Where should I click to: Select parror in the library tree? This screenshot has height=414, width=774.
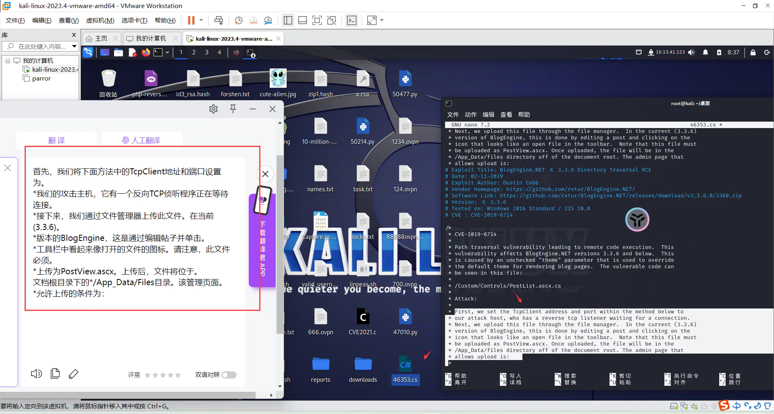41,79
